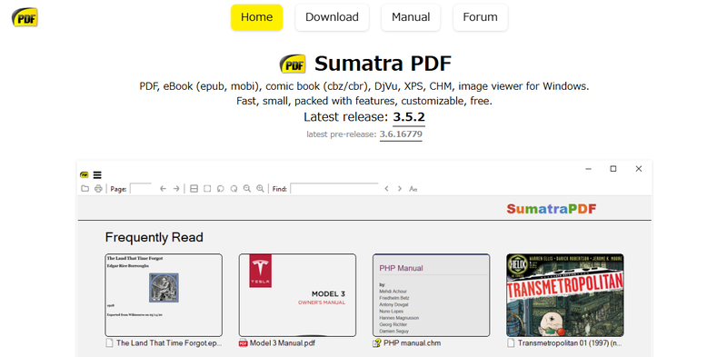This screenshot has height=357, width=727.
Task: Click the find previous chevron
Action: point(386,189)
